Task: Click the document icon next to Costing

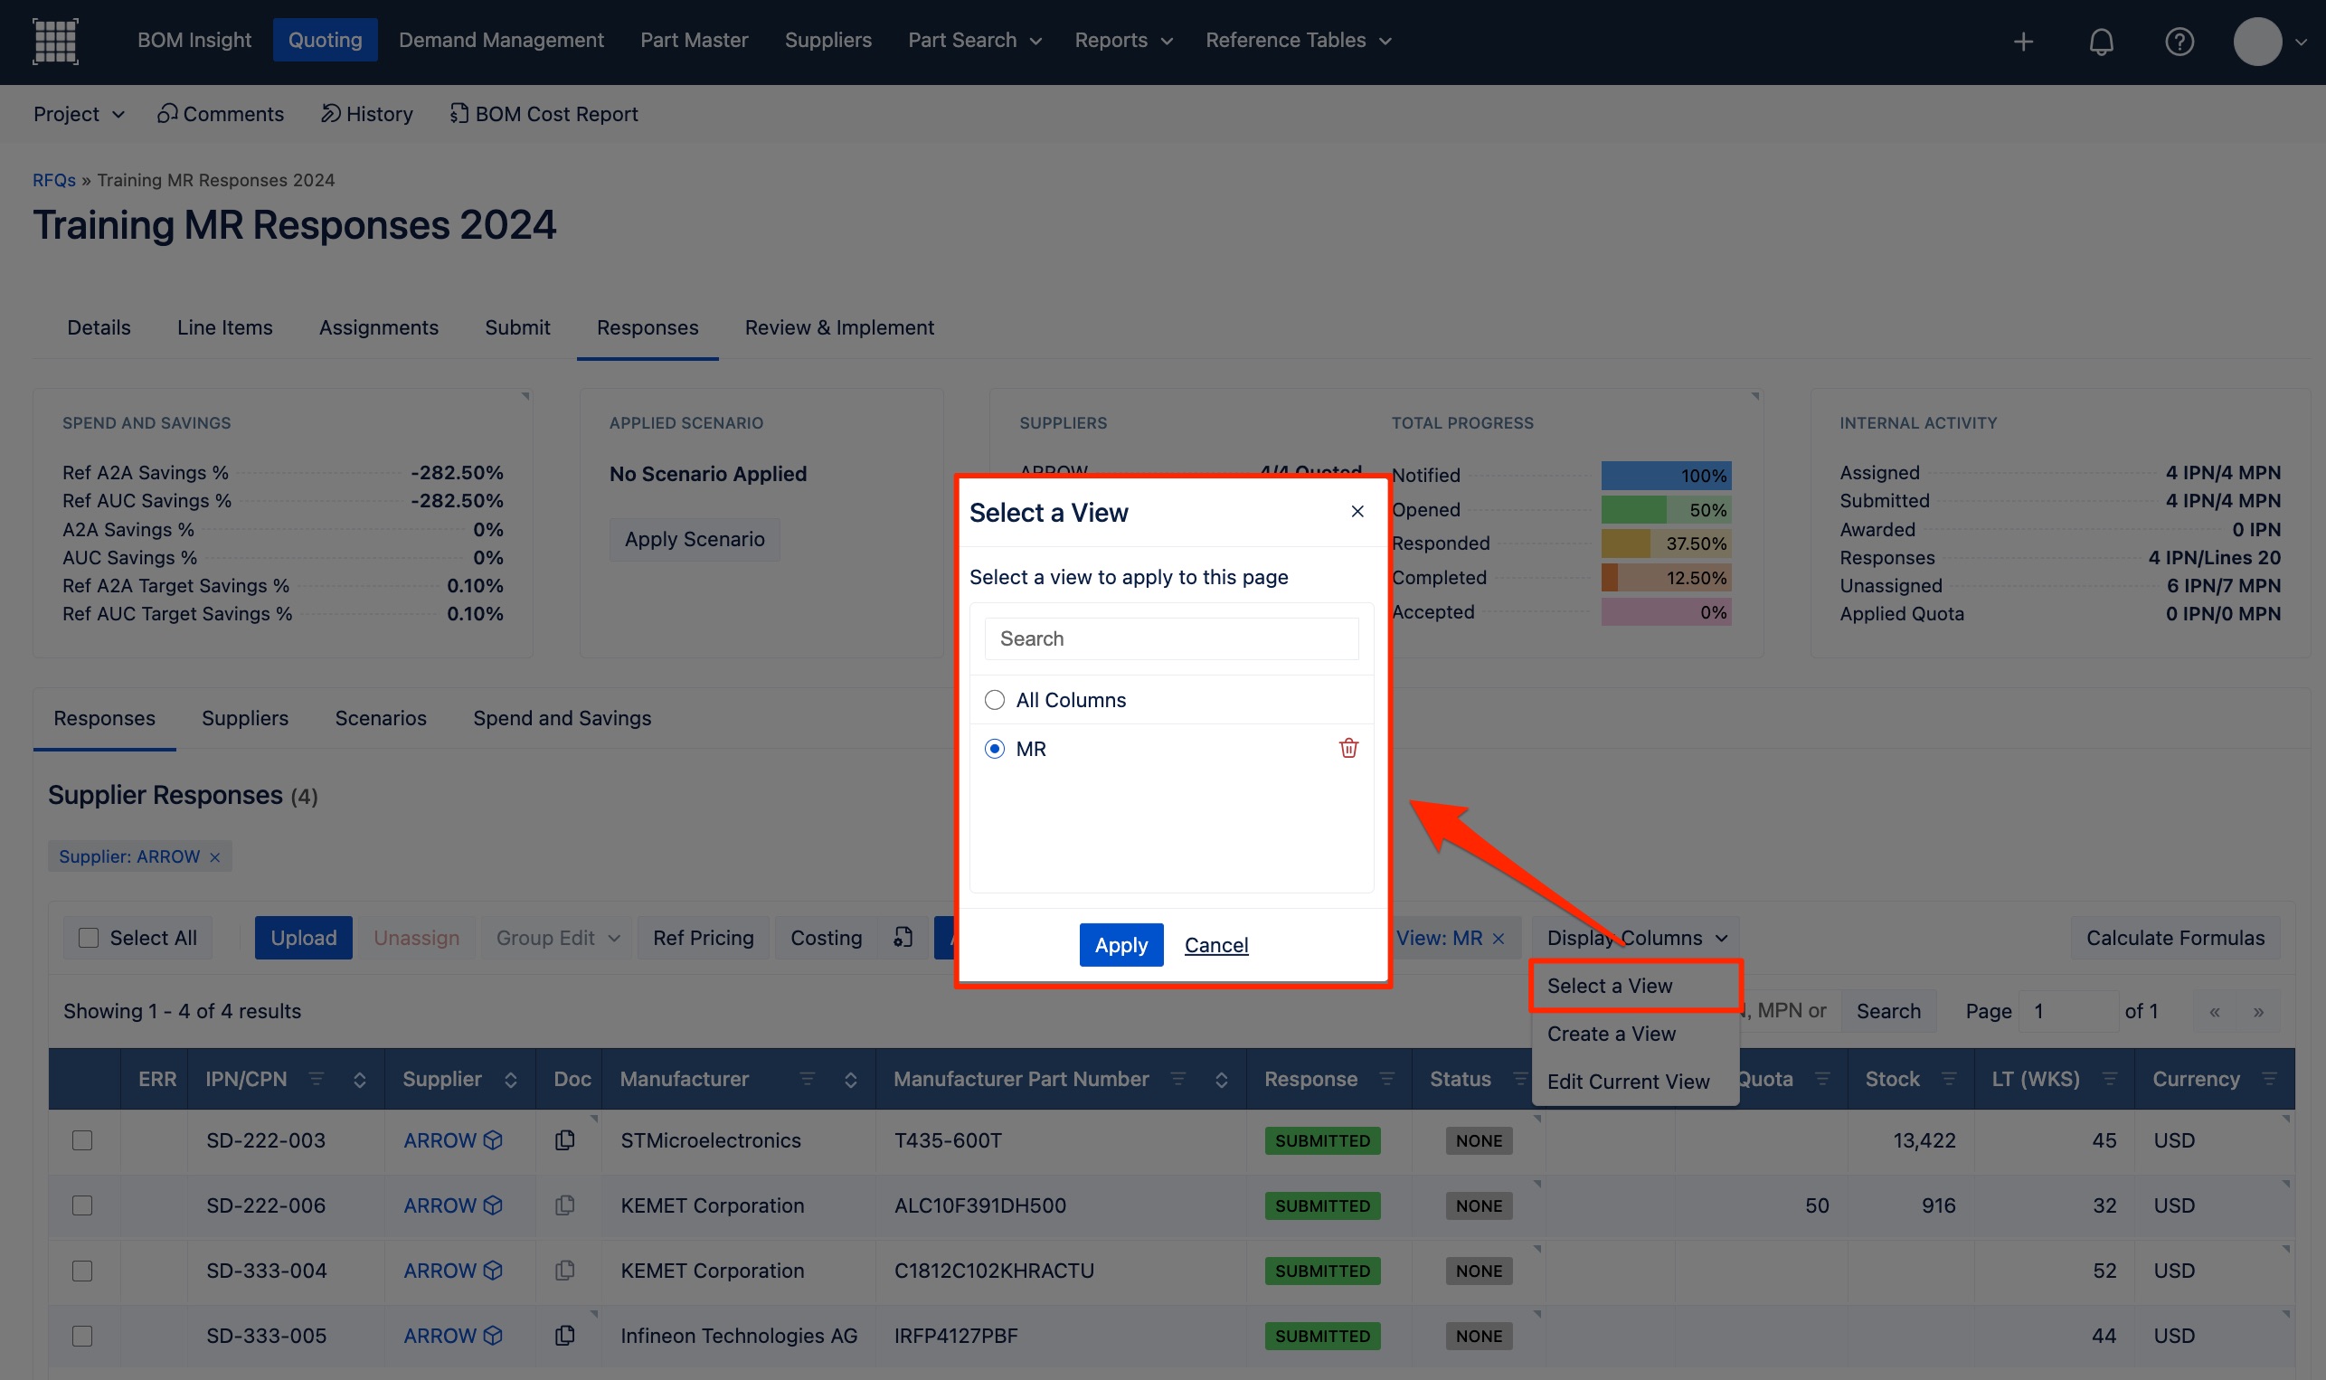Action: tap(903, 938)
